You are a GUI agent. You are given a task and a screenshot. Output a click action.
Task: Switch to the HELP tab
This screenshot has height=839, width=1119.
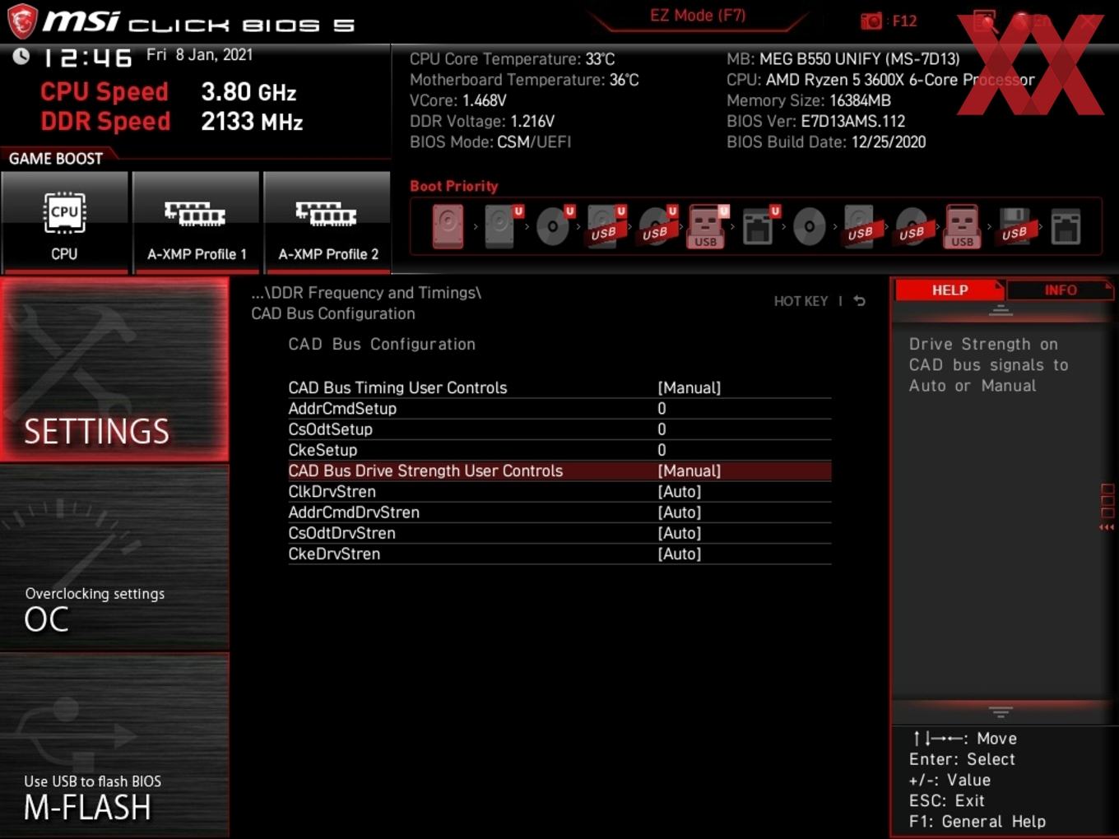point(950,290)
